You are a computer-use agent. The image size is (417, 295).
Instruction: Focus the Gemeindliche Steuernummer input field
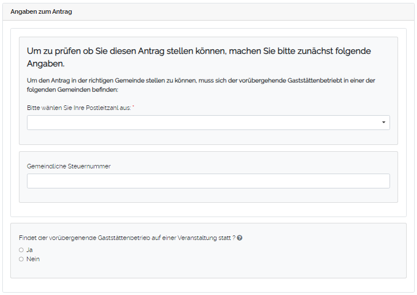208,181
